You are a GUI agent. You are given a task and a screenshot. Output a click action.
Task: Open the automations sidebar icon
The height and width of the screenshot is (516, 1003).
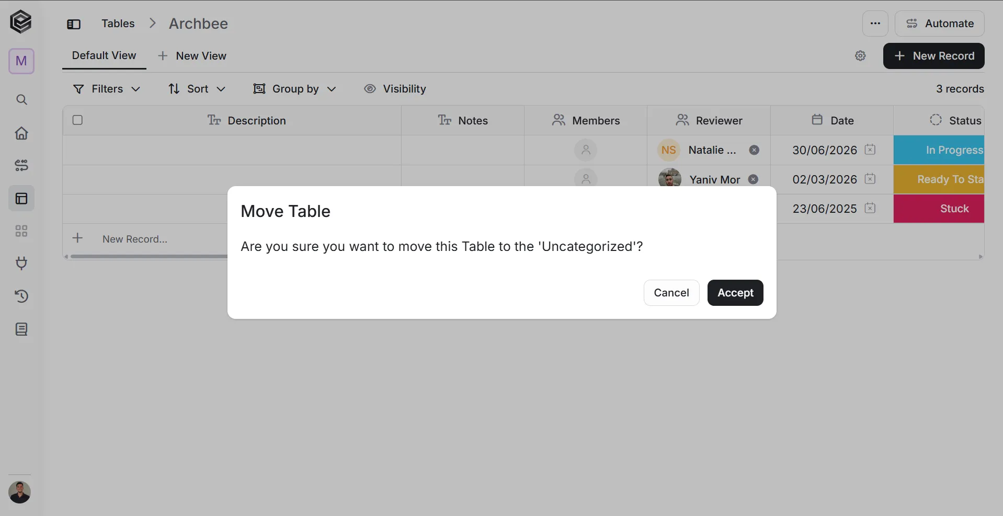tap(21, 166)
